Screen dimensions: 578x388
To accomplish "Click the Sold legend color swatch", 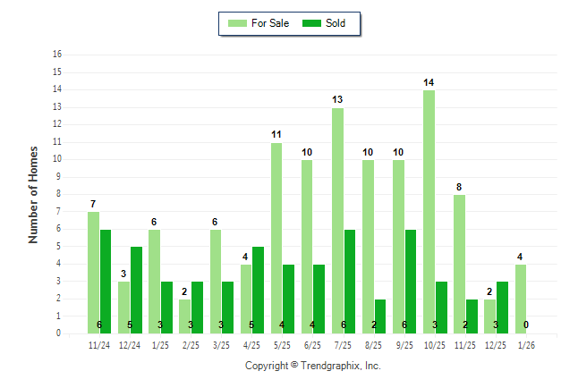I will pos(312,22).
